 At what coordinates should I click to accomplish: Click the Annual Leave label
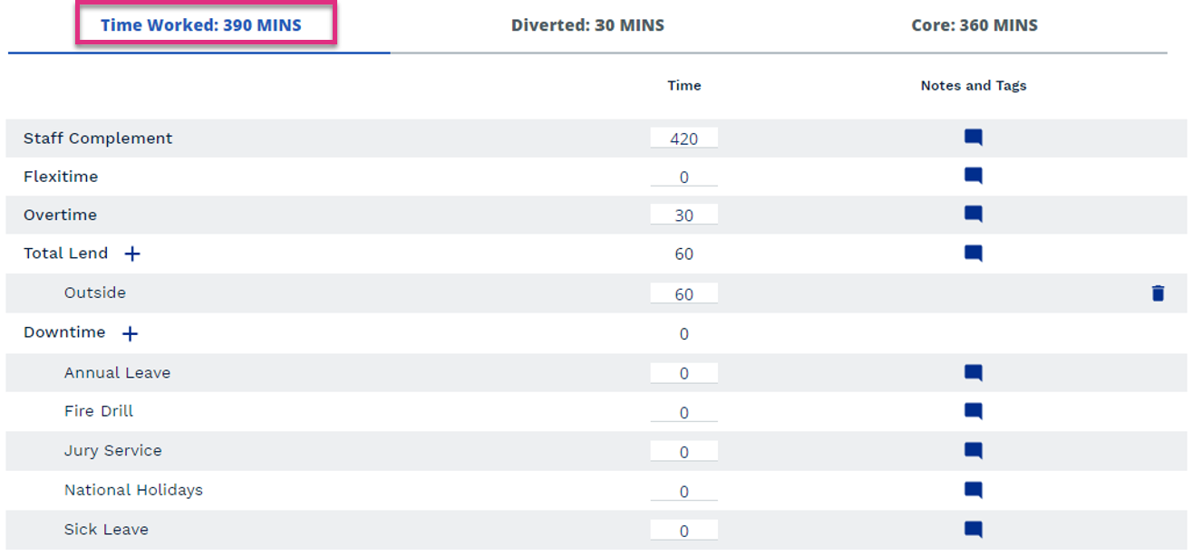(117, 372)
